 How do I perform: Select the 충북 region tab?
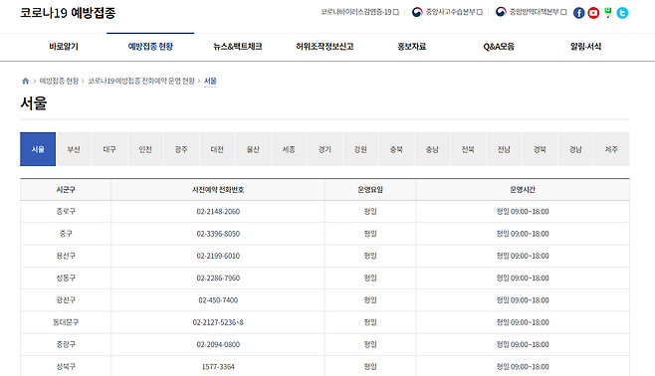click(x=396, y=149)
